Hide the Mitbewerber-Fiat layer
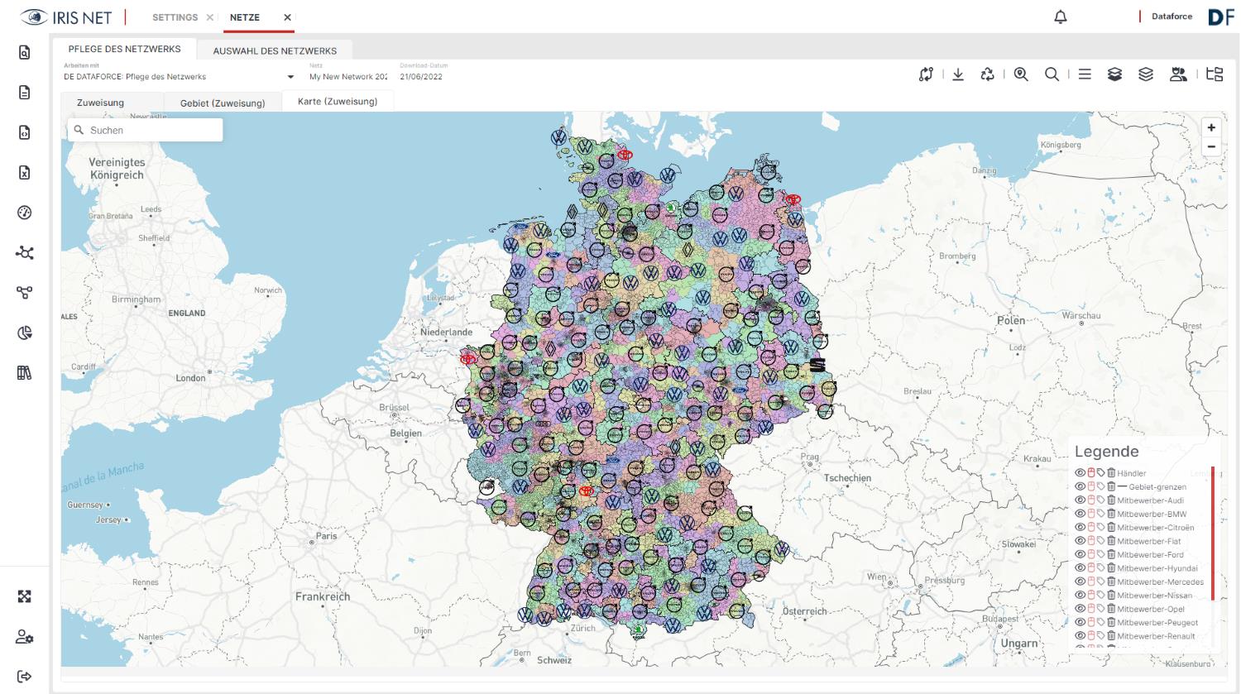The height and width of the screenshot is (694, 1241). [1080, 541]
